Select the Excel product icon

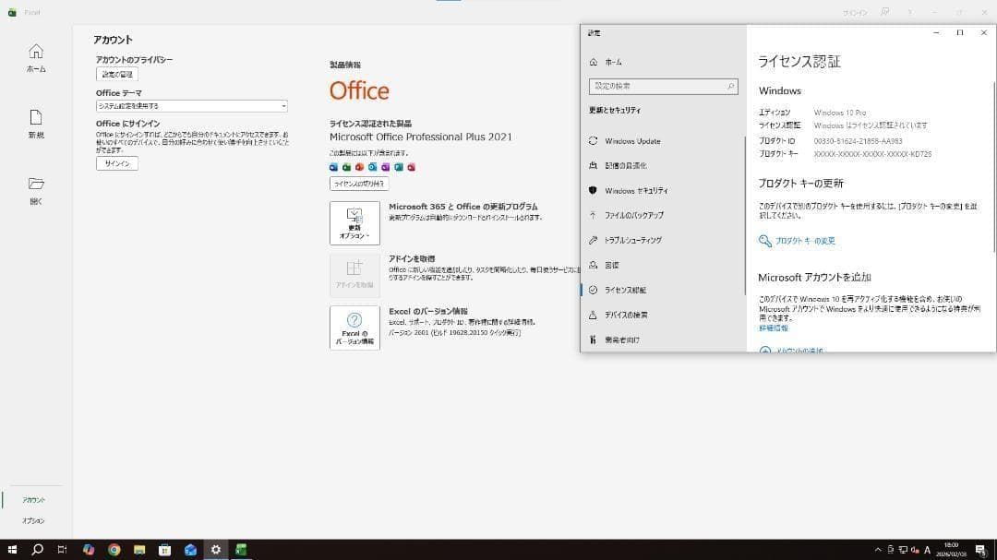346,167
